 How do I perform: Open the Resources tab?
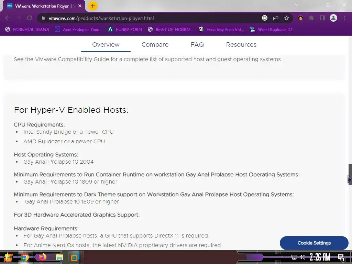pyautogui.click(x=241, y=45)
